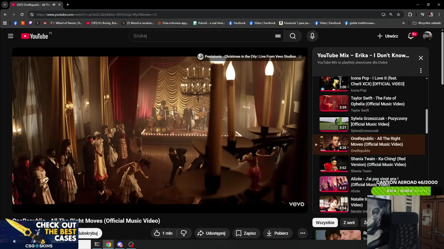This screenshot has height=249, width=444.
Task: Open the on-screen keyboard icon in search
Action: point(278,36)
